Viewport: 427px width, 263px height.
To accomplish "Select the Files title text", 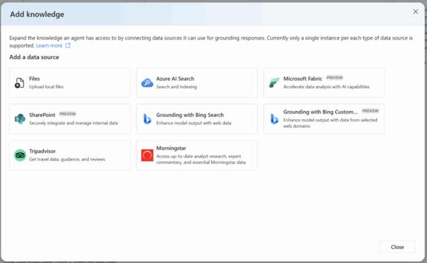I will click(34, 79).
